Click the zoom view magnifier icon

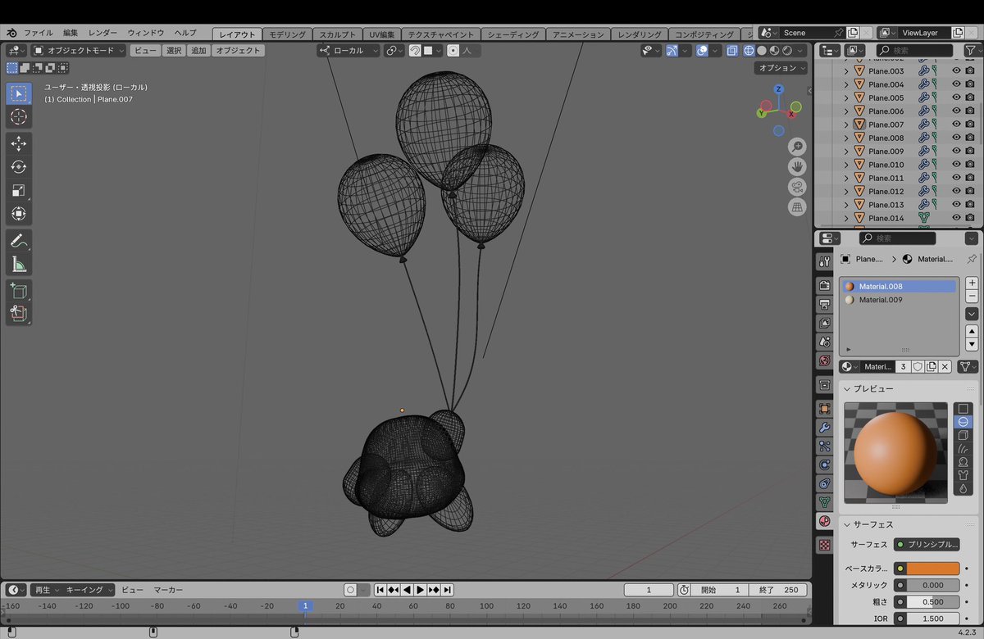point(797,147)
